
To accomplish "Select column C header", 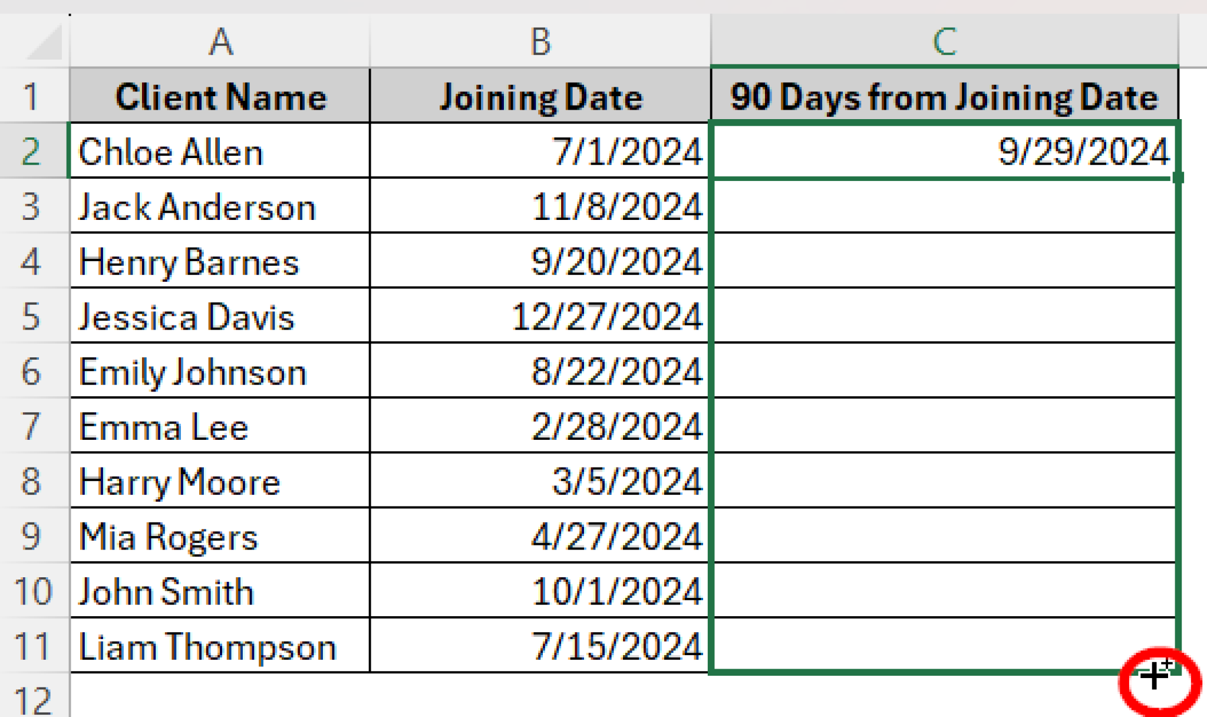I will coord(944,41).
